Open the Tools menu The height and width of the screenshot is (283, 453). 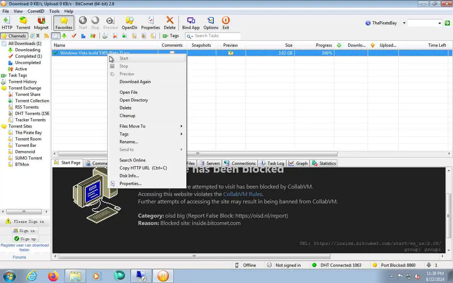54,11
